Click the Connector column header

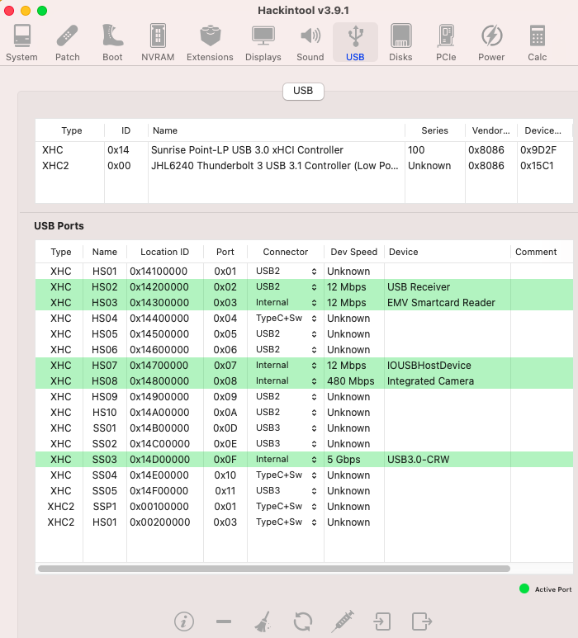pos(286,252)
